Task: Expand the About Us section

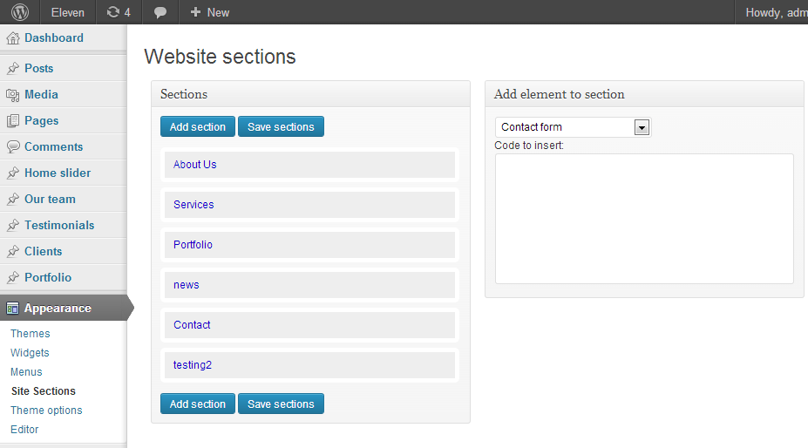Action: (309, 165)
